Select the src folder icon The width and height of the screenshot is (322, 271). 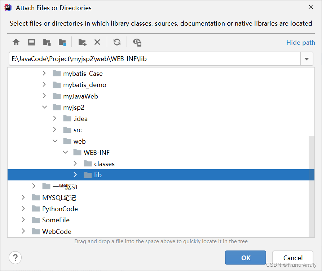[67, 130]
